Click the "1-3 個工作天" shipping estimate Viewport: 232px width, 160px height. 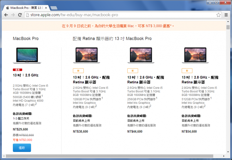21,118
